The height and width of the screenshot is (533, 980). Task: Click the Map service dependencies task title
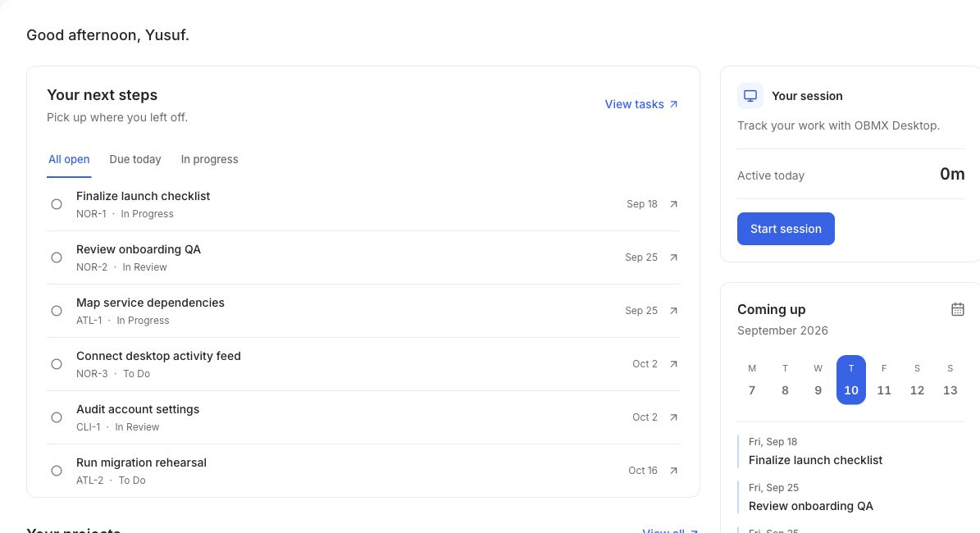coord(150,303)
